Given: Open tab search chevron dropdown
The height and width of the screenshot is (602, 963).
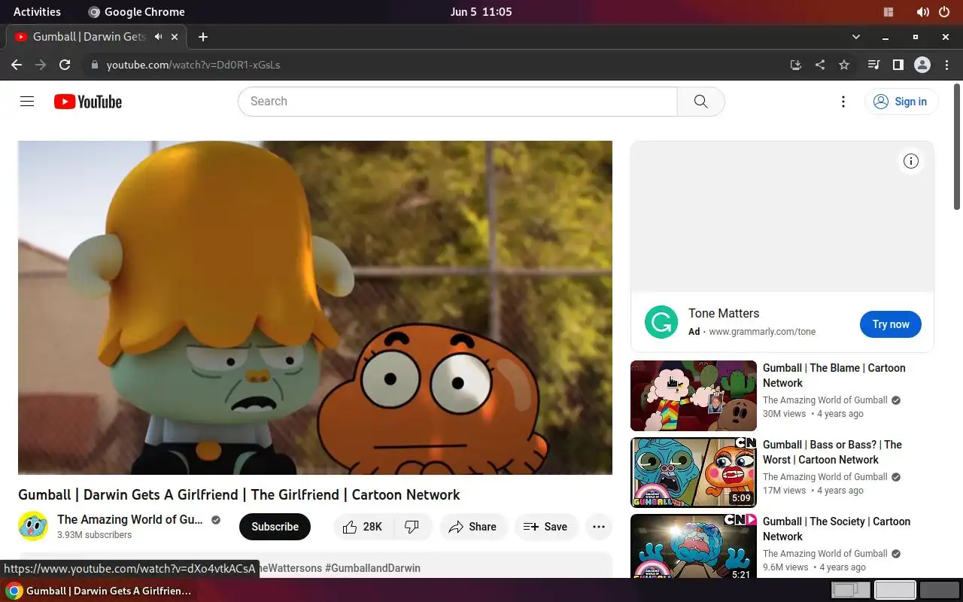Looking at the screenshot, I should pos(855,36).
